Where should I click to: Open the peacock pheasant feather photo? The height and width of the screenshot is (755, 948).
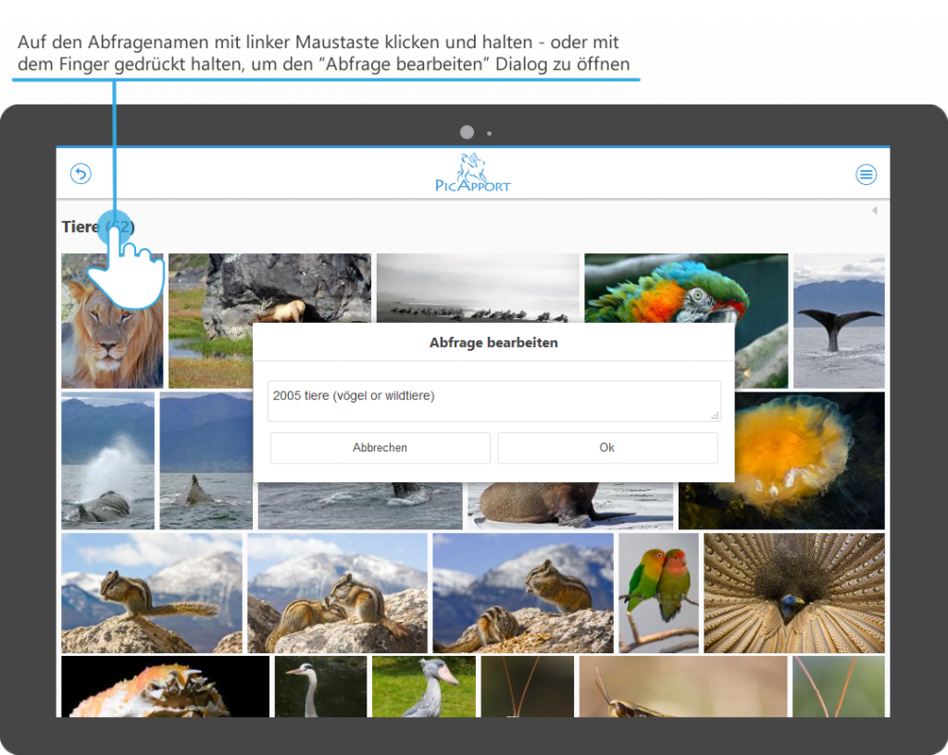point(793,592)
